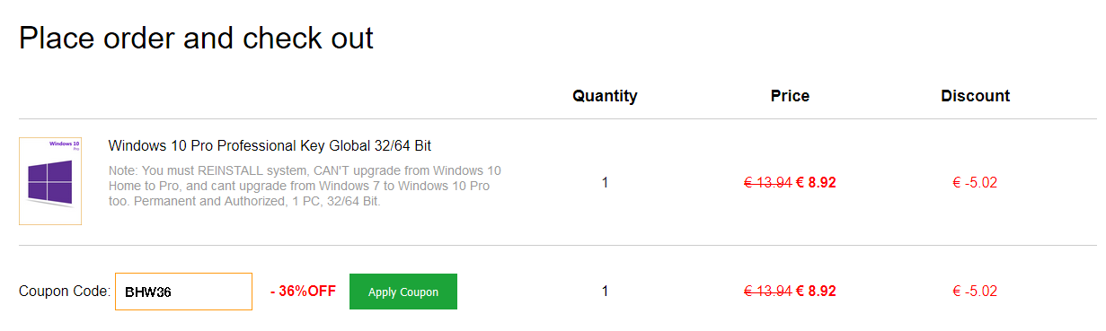Click the Apply Coupon button
This screenshot has height=331, width=1106.
tap(403, 292)
